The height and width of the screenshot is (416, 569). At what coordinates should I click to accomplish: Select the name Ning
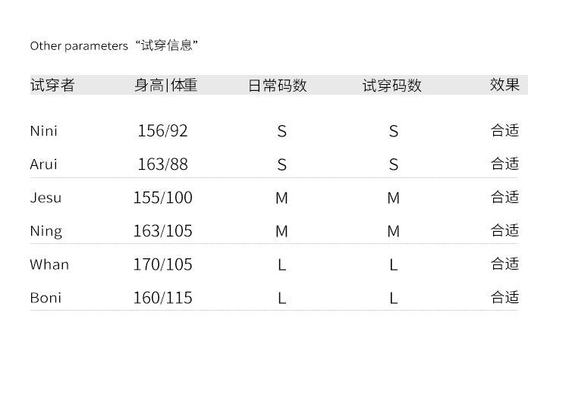click(46, 232)
